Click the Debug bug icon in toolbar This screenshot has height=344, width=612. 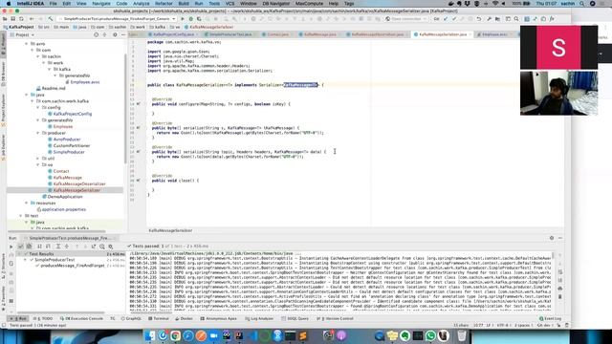point(191,19)
